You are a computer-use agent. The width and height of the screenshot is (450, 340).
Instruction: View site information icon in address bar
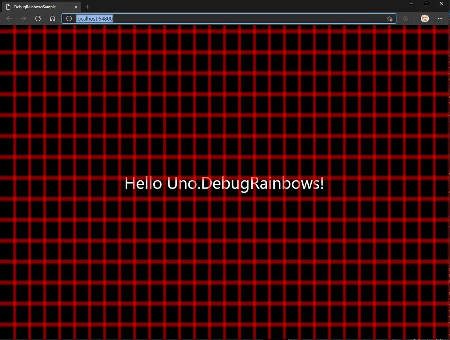pos(69,18)
